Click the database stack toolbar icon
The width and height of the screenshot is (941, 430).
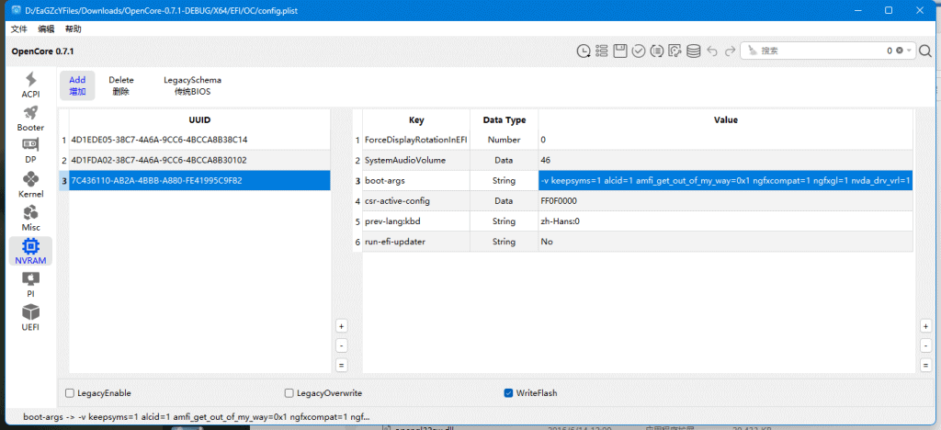tap(693, 51)
